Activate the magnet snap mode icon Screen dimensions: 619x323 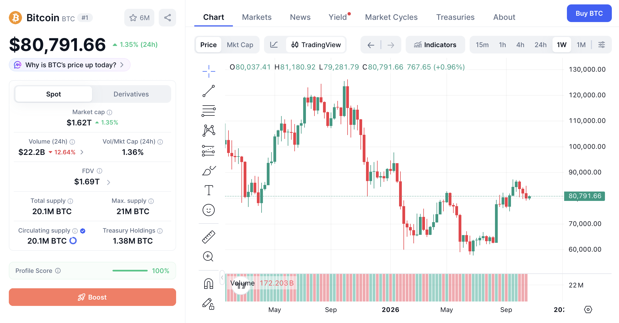coord(209,284)
